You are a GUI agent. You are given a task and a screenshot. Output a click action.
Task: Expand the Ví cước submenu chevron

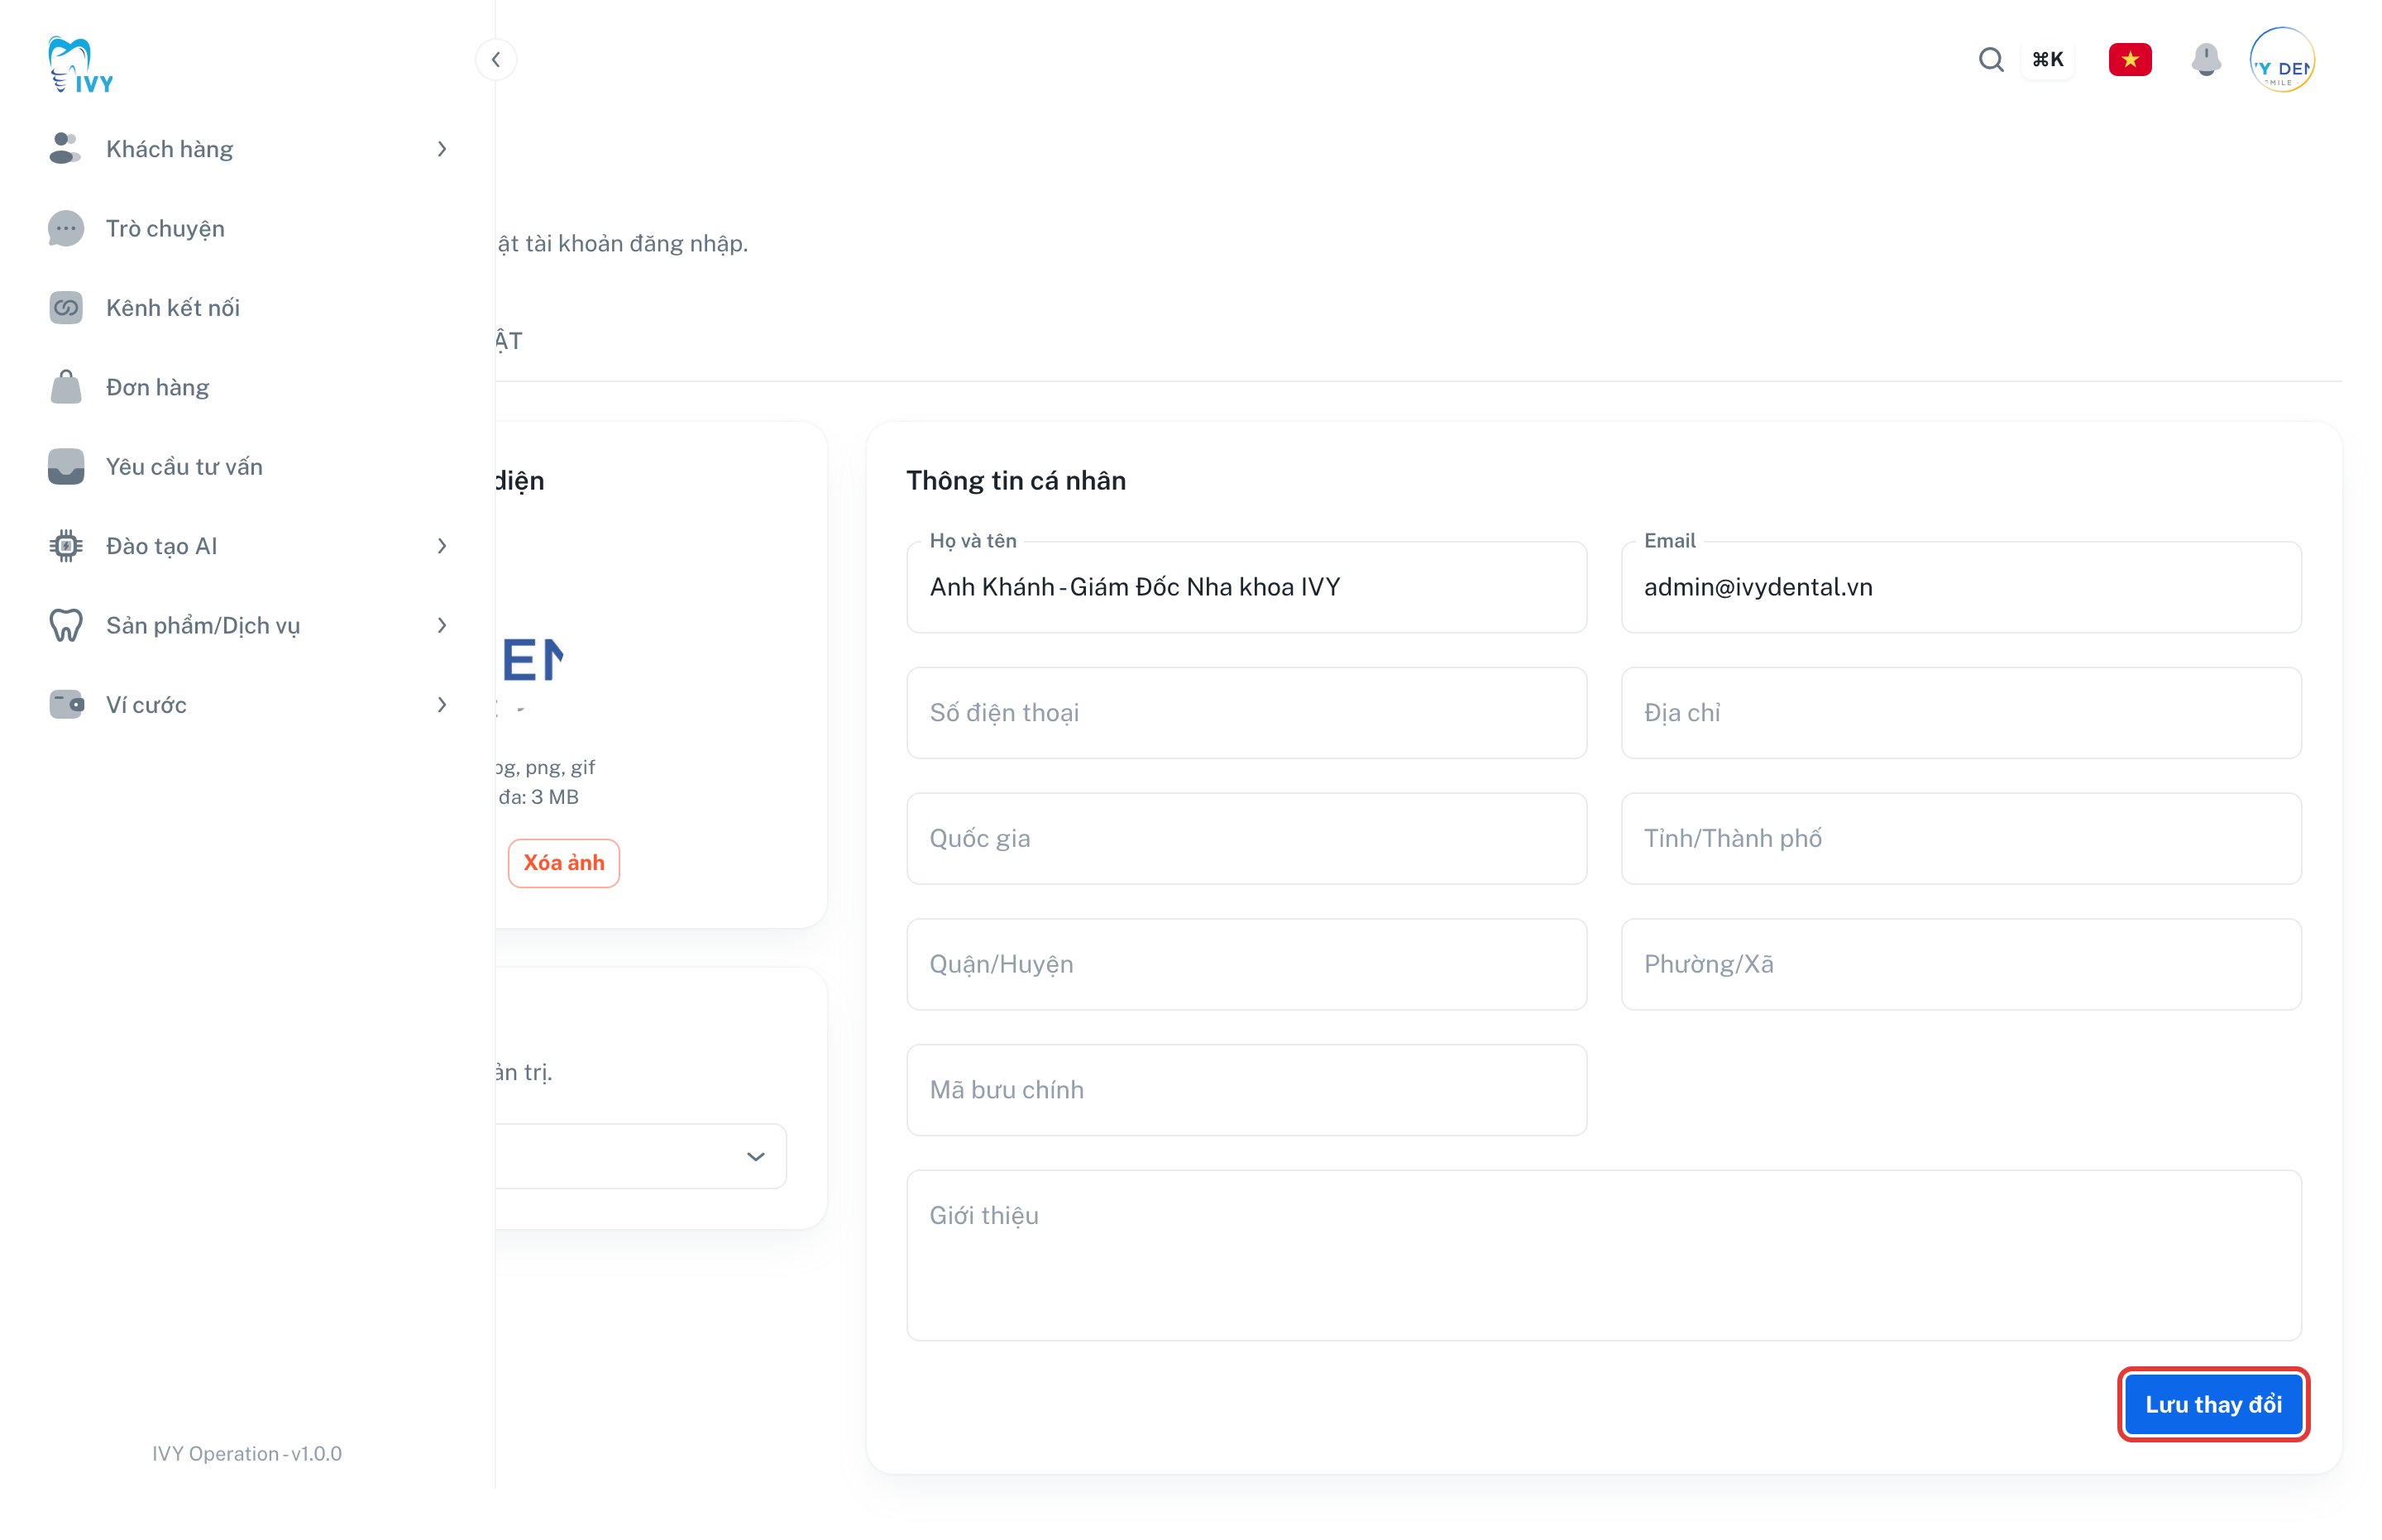442,705
